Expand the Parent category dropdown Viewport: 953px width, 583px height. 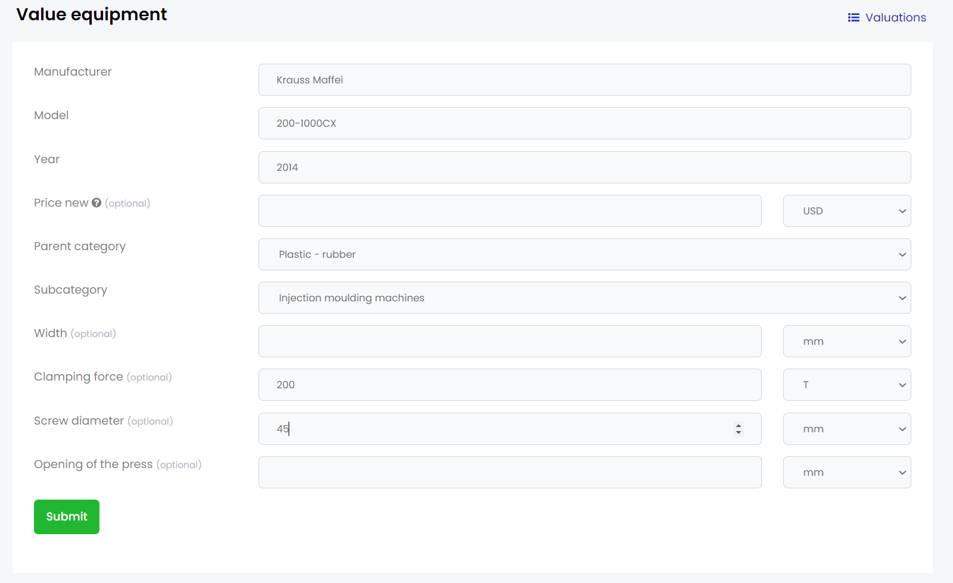(584, 254)
